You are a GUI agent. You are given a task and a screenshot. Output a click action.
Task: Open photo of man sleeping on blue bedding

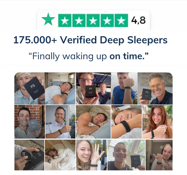tap(60, 88)
